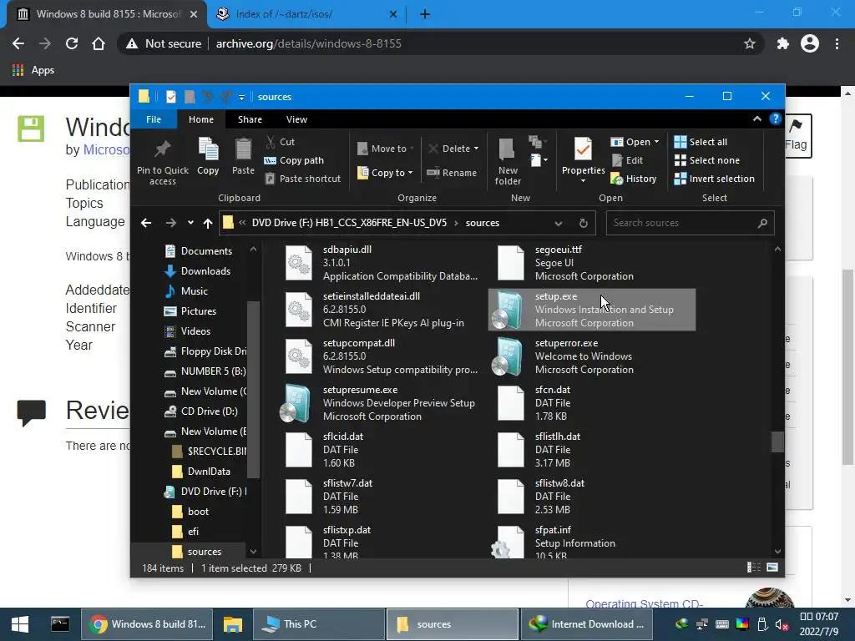This screenshot has height=641, width=855.
Task: Click the Explorer help question icon
Action: [776, 119]
